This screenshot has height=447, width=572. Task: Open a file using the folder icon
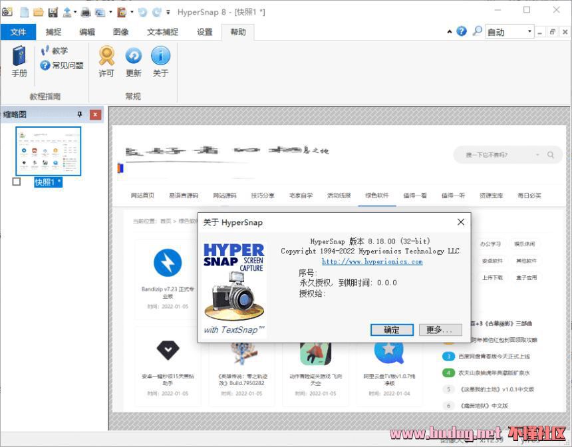coord(39,12)
